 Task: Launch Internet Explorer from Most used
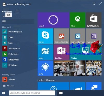(12, 32)
